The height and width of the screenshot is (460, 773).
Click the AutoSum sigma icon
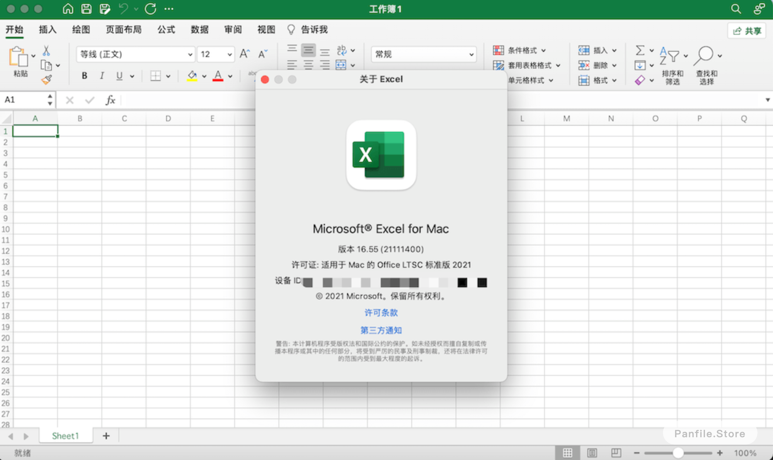point(640,50)
